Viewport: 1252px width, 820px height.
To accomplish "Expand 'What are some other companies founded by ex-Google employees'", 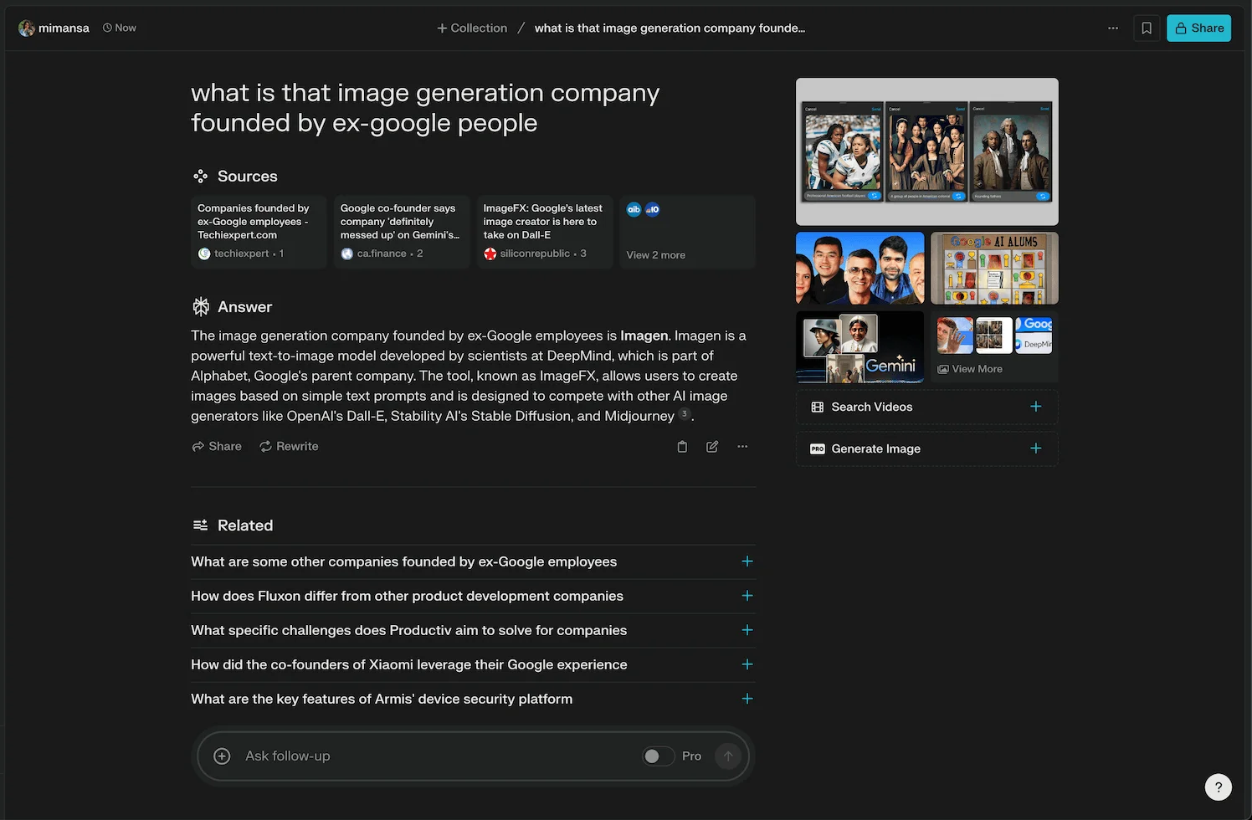I will pos(747,561).
